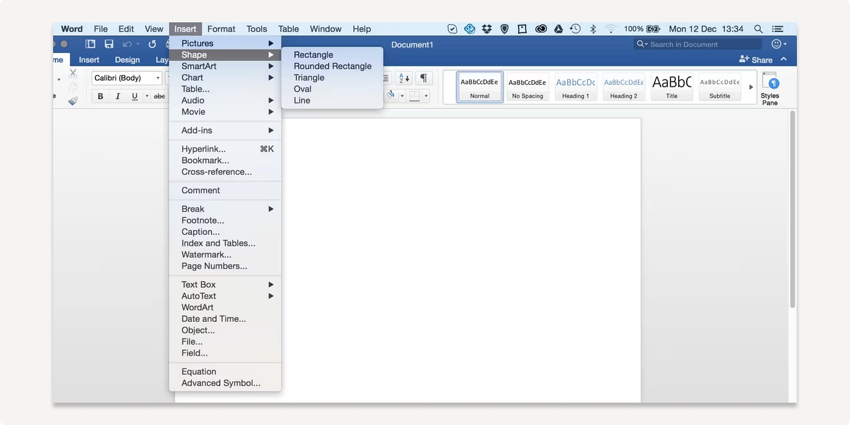850x425 pixels.
Task: Apply Underline formatting
Action: point(134,96)
